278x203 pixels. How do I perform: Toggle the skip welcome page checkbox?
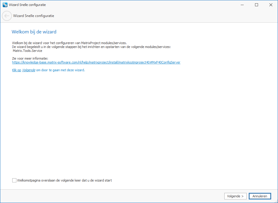14,180
